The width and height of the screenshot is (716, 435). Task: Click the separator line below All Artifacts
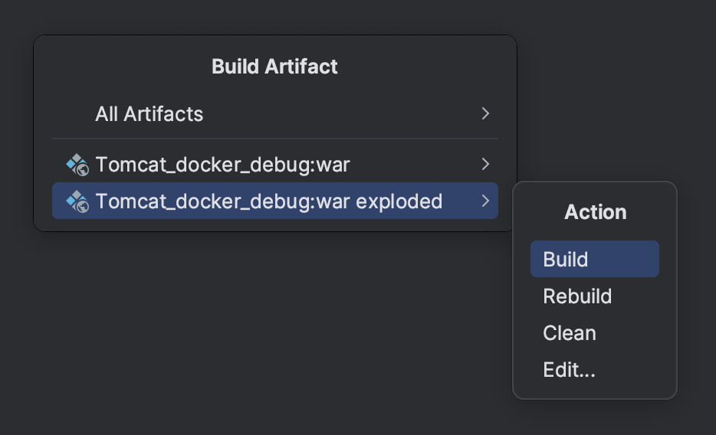[274, 139]
